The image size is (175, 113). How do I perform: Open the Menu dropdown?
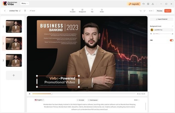coord(25,4)
